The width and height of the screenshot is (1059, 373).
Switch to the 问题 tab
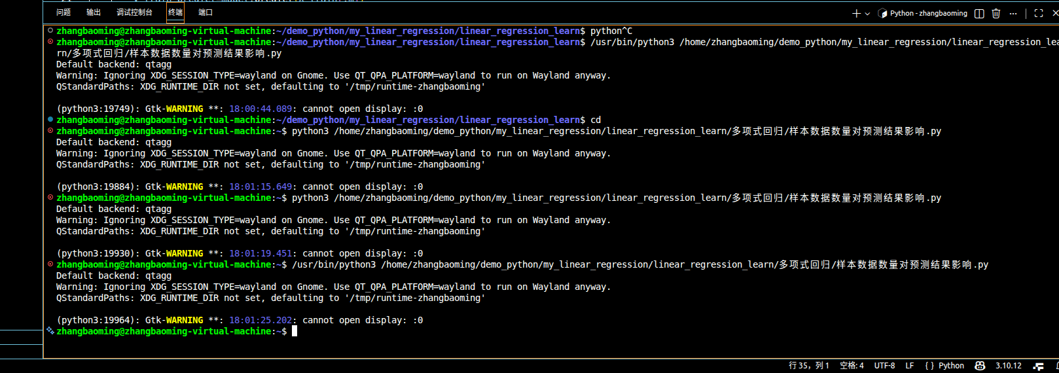63,12
